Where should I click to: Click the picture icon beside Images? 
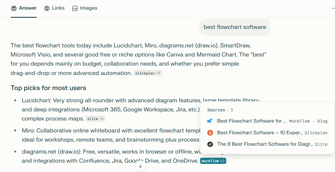point(75,8)
